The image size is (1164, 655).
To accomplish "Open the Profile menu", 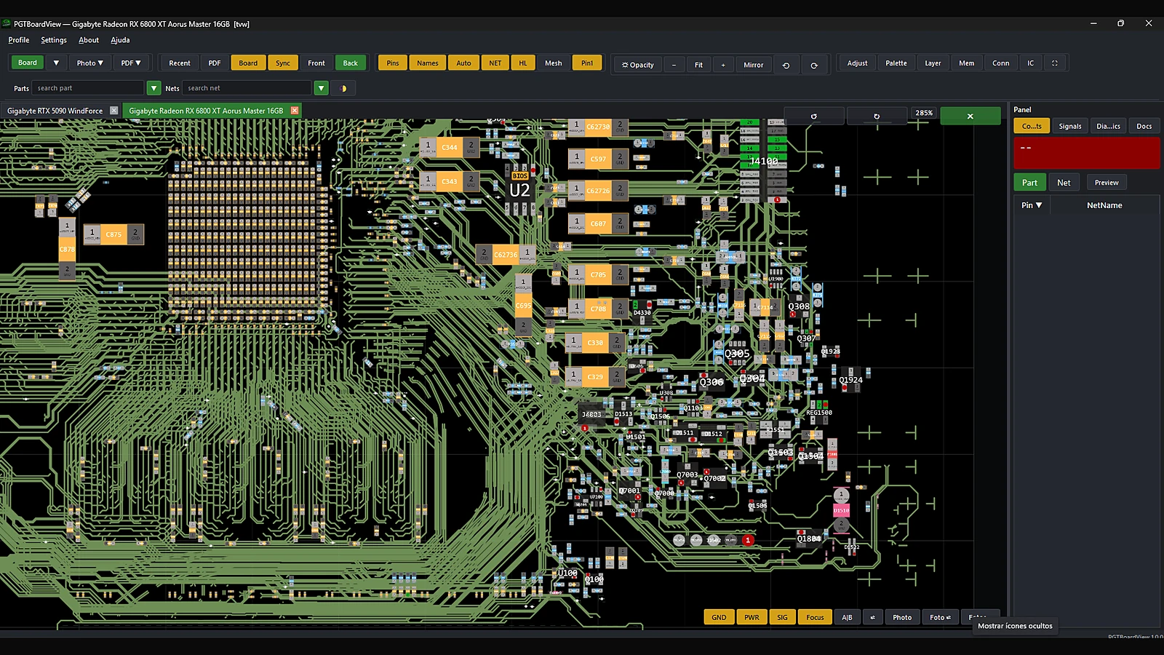I will point(19,40).
